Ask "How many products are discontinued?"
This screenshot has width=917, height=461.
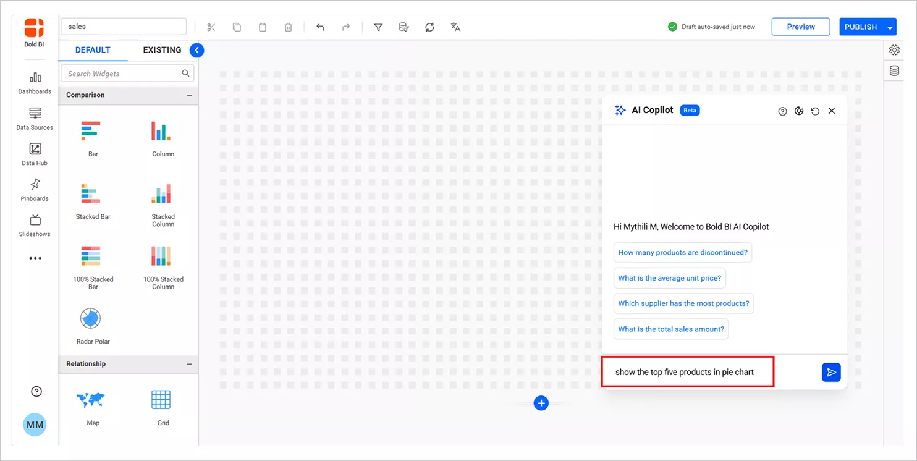tap(683, 252)
